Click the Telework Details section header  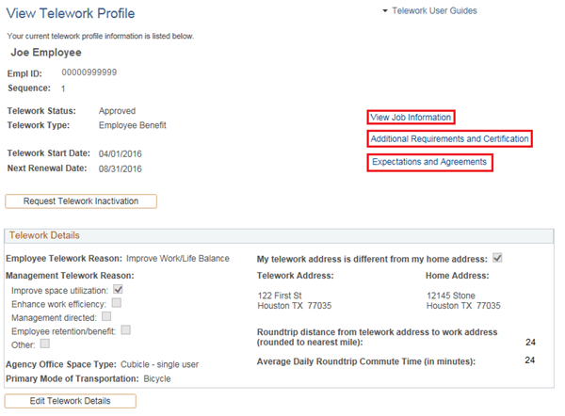coord(45,235)
